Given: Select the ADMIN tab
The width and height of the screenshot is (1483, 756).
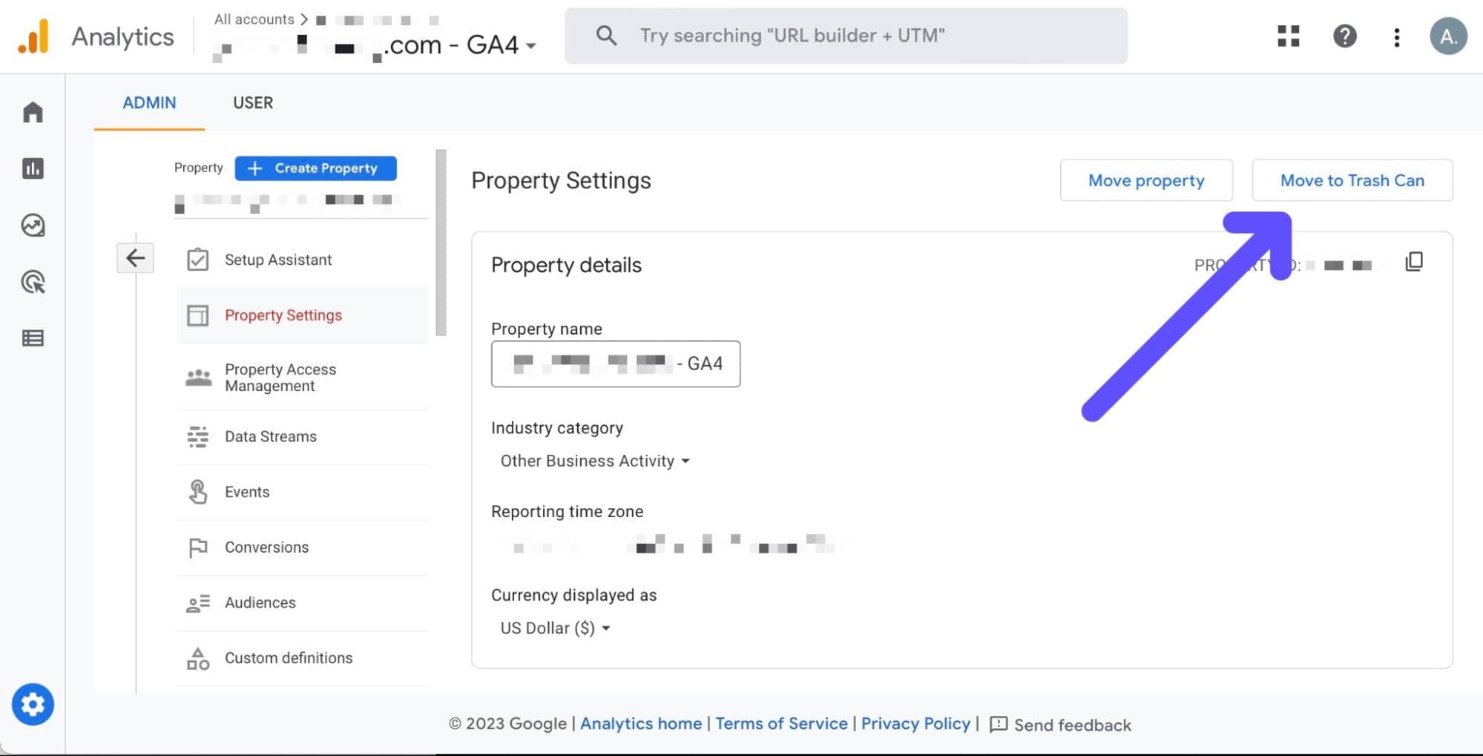Looking at the screenshot, I should [x=148, y=102].
